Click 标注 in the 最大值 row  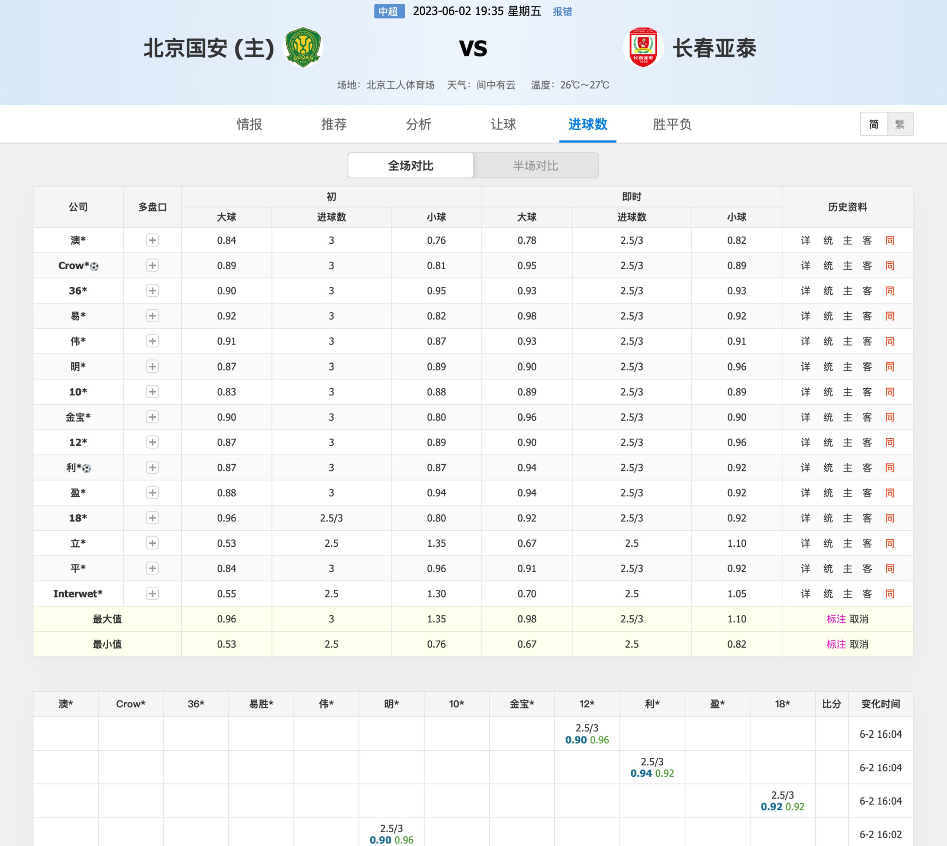pos(836,619)
